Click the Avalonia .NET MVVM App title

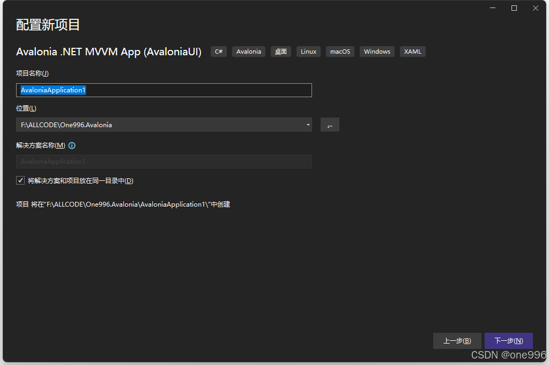coord(109,52)
